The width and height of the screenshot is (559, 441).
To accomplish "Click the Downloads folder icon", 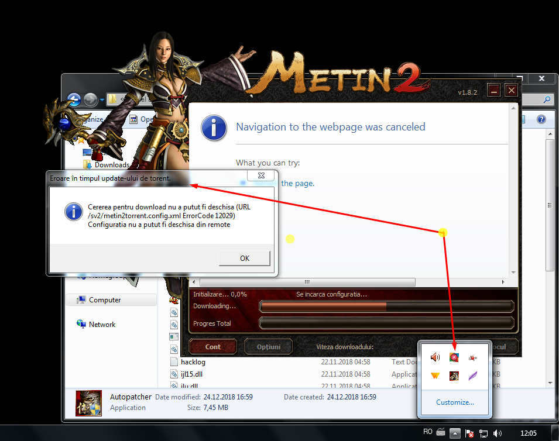I will pyautogui.click(x=87, y=164).
